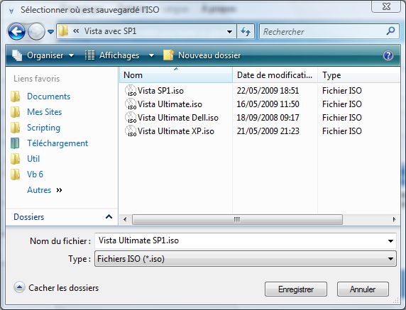Click the Nouveau dossier folder icon
406x310 pixels.
(x=168, y=55)
